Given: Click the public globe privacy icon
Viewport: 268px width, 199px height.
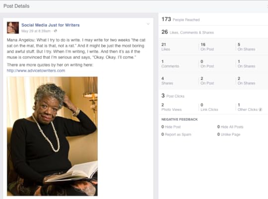Looking at the screenshot, I should [x=55, y=31].
